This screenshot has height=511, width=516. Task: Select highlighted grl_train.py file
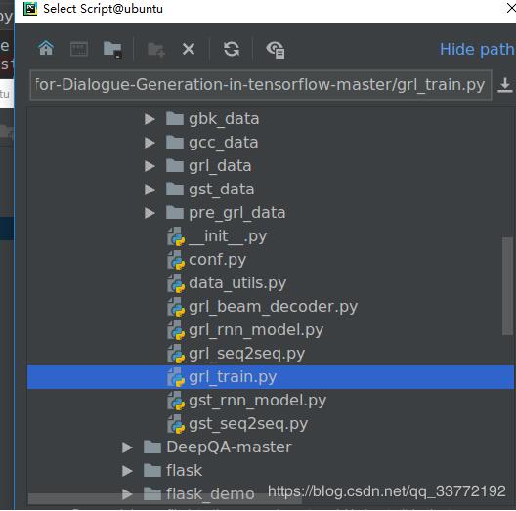coord(271,377)
